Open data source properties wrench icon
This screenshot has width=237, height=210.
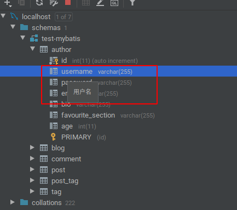pos(54,3)
